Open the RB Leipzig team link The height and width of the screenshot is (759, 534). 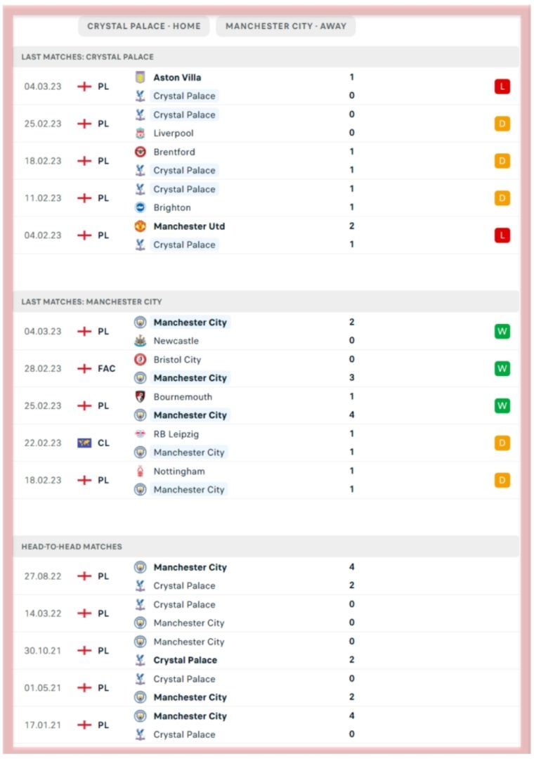coord(176,434)
